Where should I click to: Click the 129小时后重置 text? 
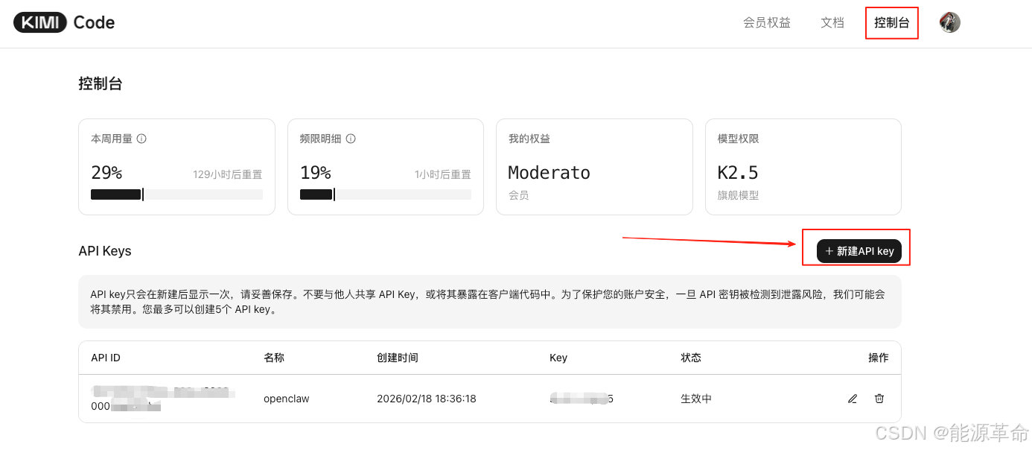(227, 174)
